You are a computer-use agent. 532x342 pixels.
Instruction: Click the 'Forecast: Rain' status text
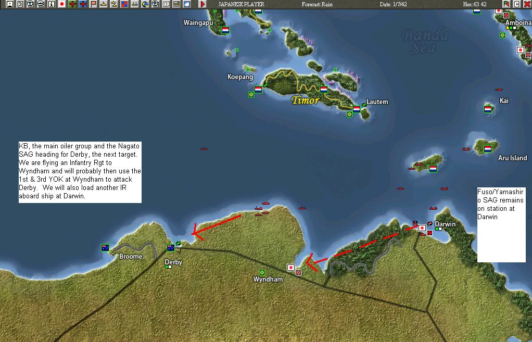(317, 4)
